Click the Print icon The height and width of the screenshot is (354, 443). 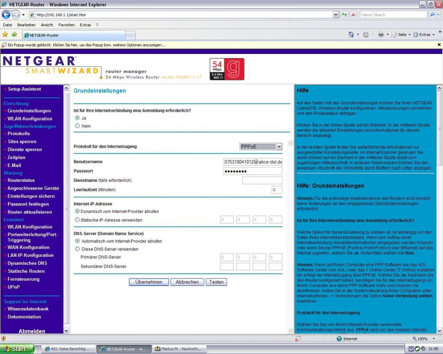click(381, 35)
